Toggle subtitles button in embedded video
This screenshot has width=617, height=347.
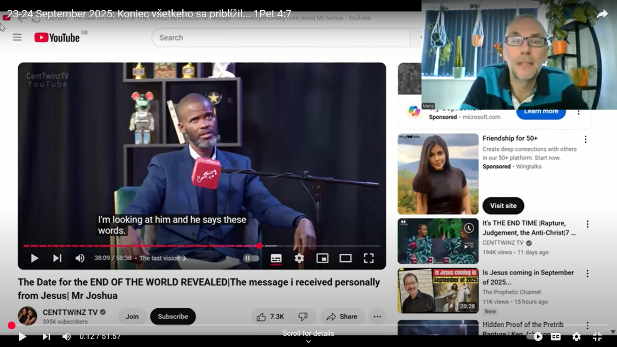(276, 258)
